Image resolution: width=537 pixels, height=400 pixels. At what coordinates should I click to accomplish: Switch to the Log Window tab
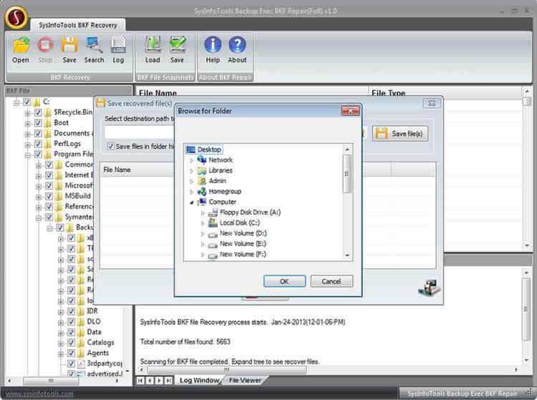pyautogui.click(x=199, y=380)
